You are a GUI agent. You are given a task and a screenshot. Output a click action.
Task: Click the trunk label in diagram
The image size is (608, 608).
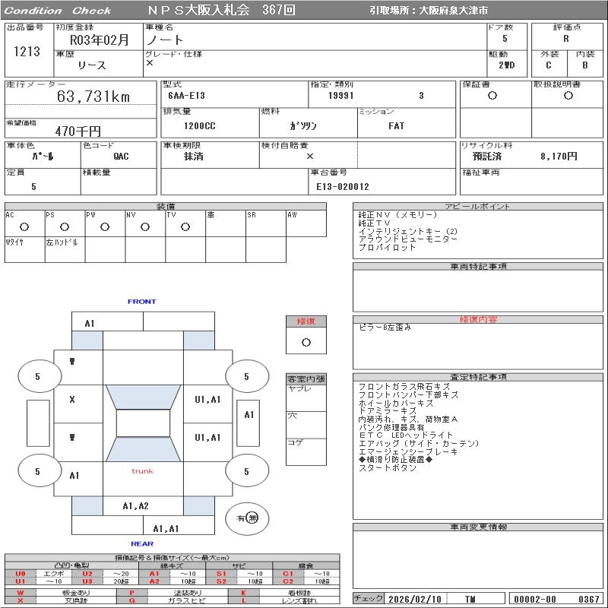(x=142, y=471)
